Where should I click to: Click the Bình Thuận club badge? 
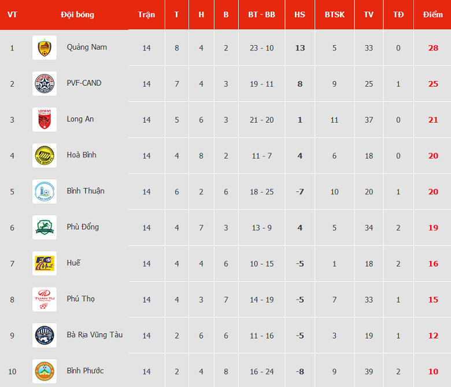[x=45, y=191]
